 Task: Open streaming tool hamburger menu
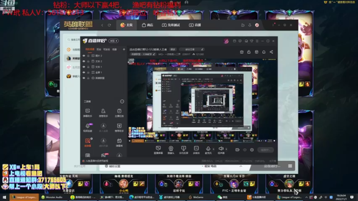tap(257, 41)
